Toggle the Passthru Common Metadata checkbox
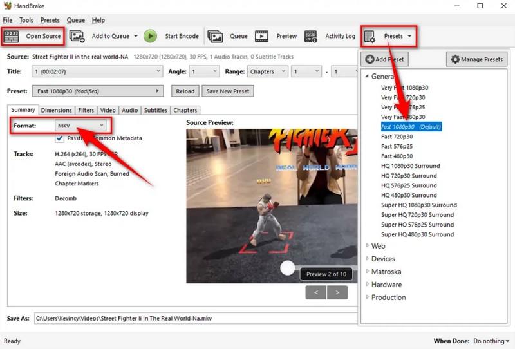This screenshot has width=515, height=349. [x=61, y=138]
